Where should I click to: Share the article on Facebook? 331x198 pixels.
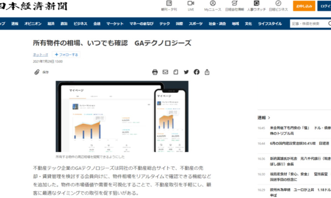point(197,72)
